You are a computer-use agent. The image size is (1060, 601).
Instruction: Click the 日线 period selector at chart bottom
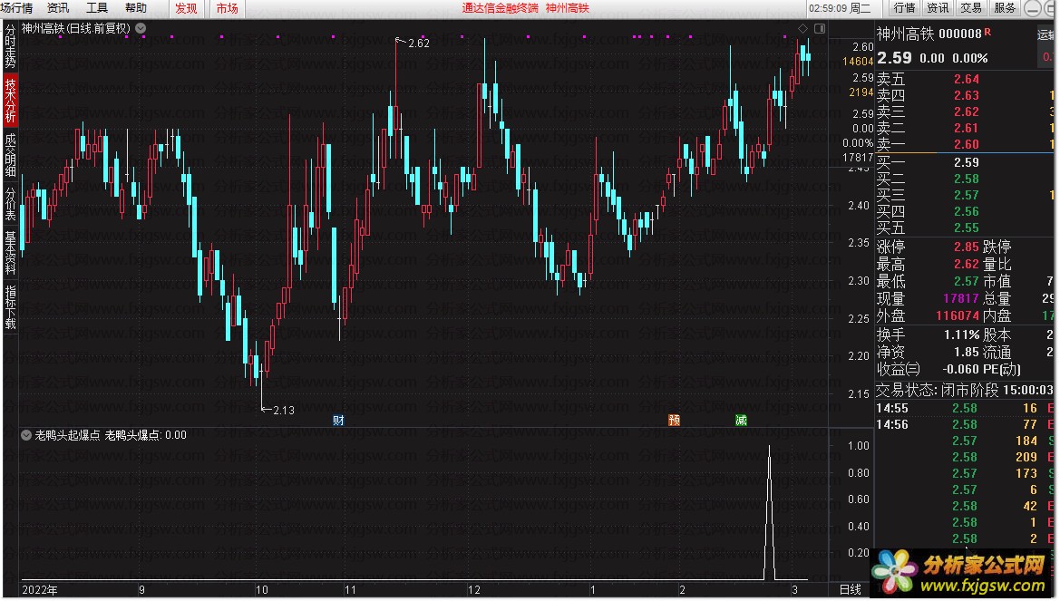click(850, 590)
